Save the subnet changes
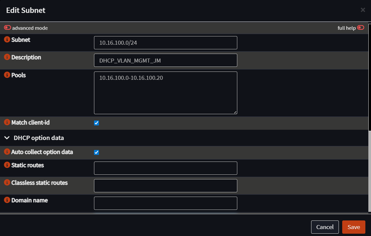Image resolution: width=371 pixels, height=236 pixels. point(354,227)
